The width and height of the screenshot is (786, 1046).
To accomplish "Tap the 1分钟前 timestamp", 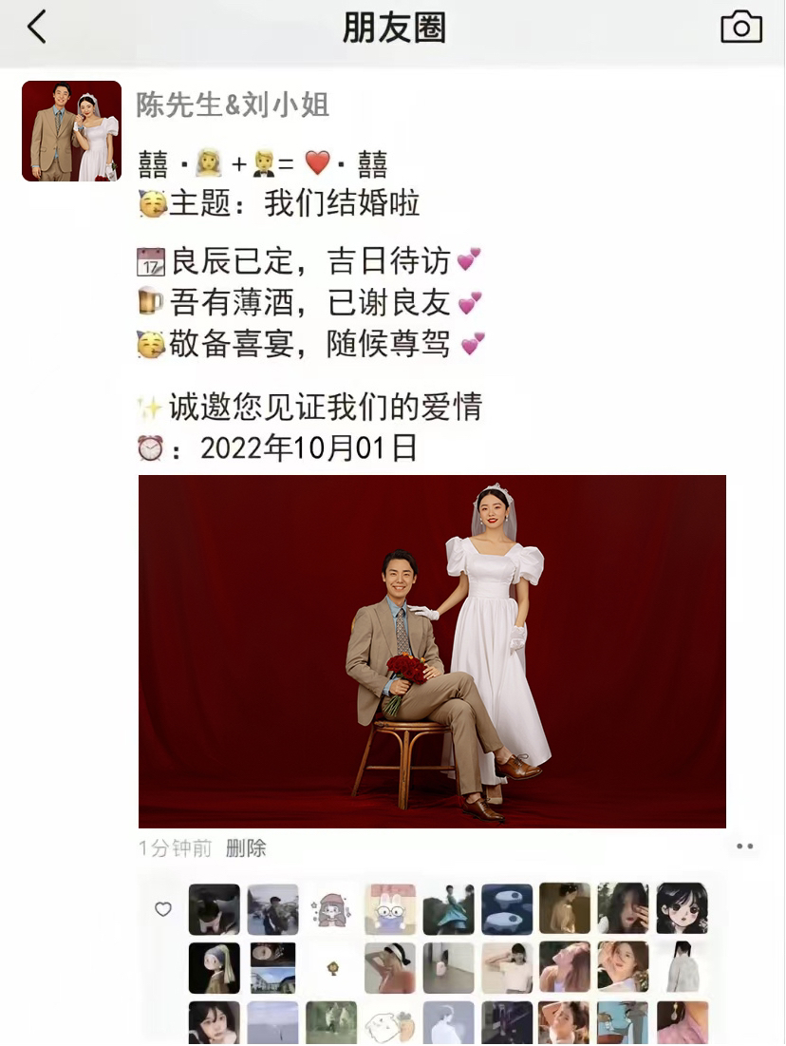I will click(175, 847).
